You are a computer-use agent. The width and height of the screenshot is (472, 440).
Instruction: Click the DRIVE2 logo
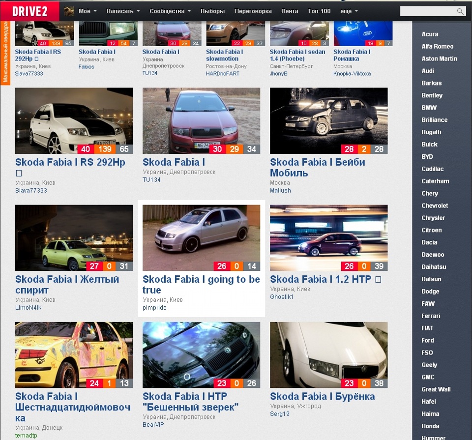30,11
